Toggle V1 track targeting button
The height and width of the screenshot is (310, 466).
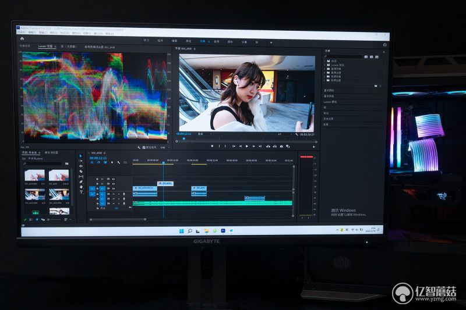(103, 188)
